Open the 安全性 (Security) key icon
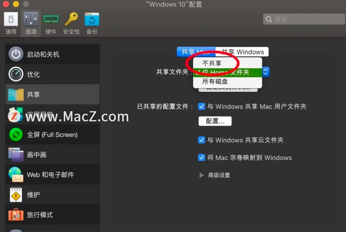Screen dimensions: 346x232 71,19
